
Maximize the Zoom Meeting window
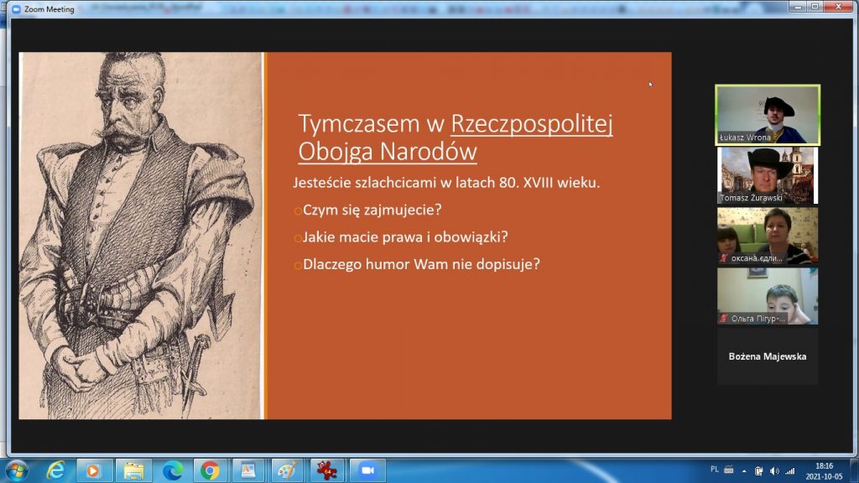pos(814,8)
